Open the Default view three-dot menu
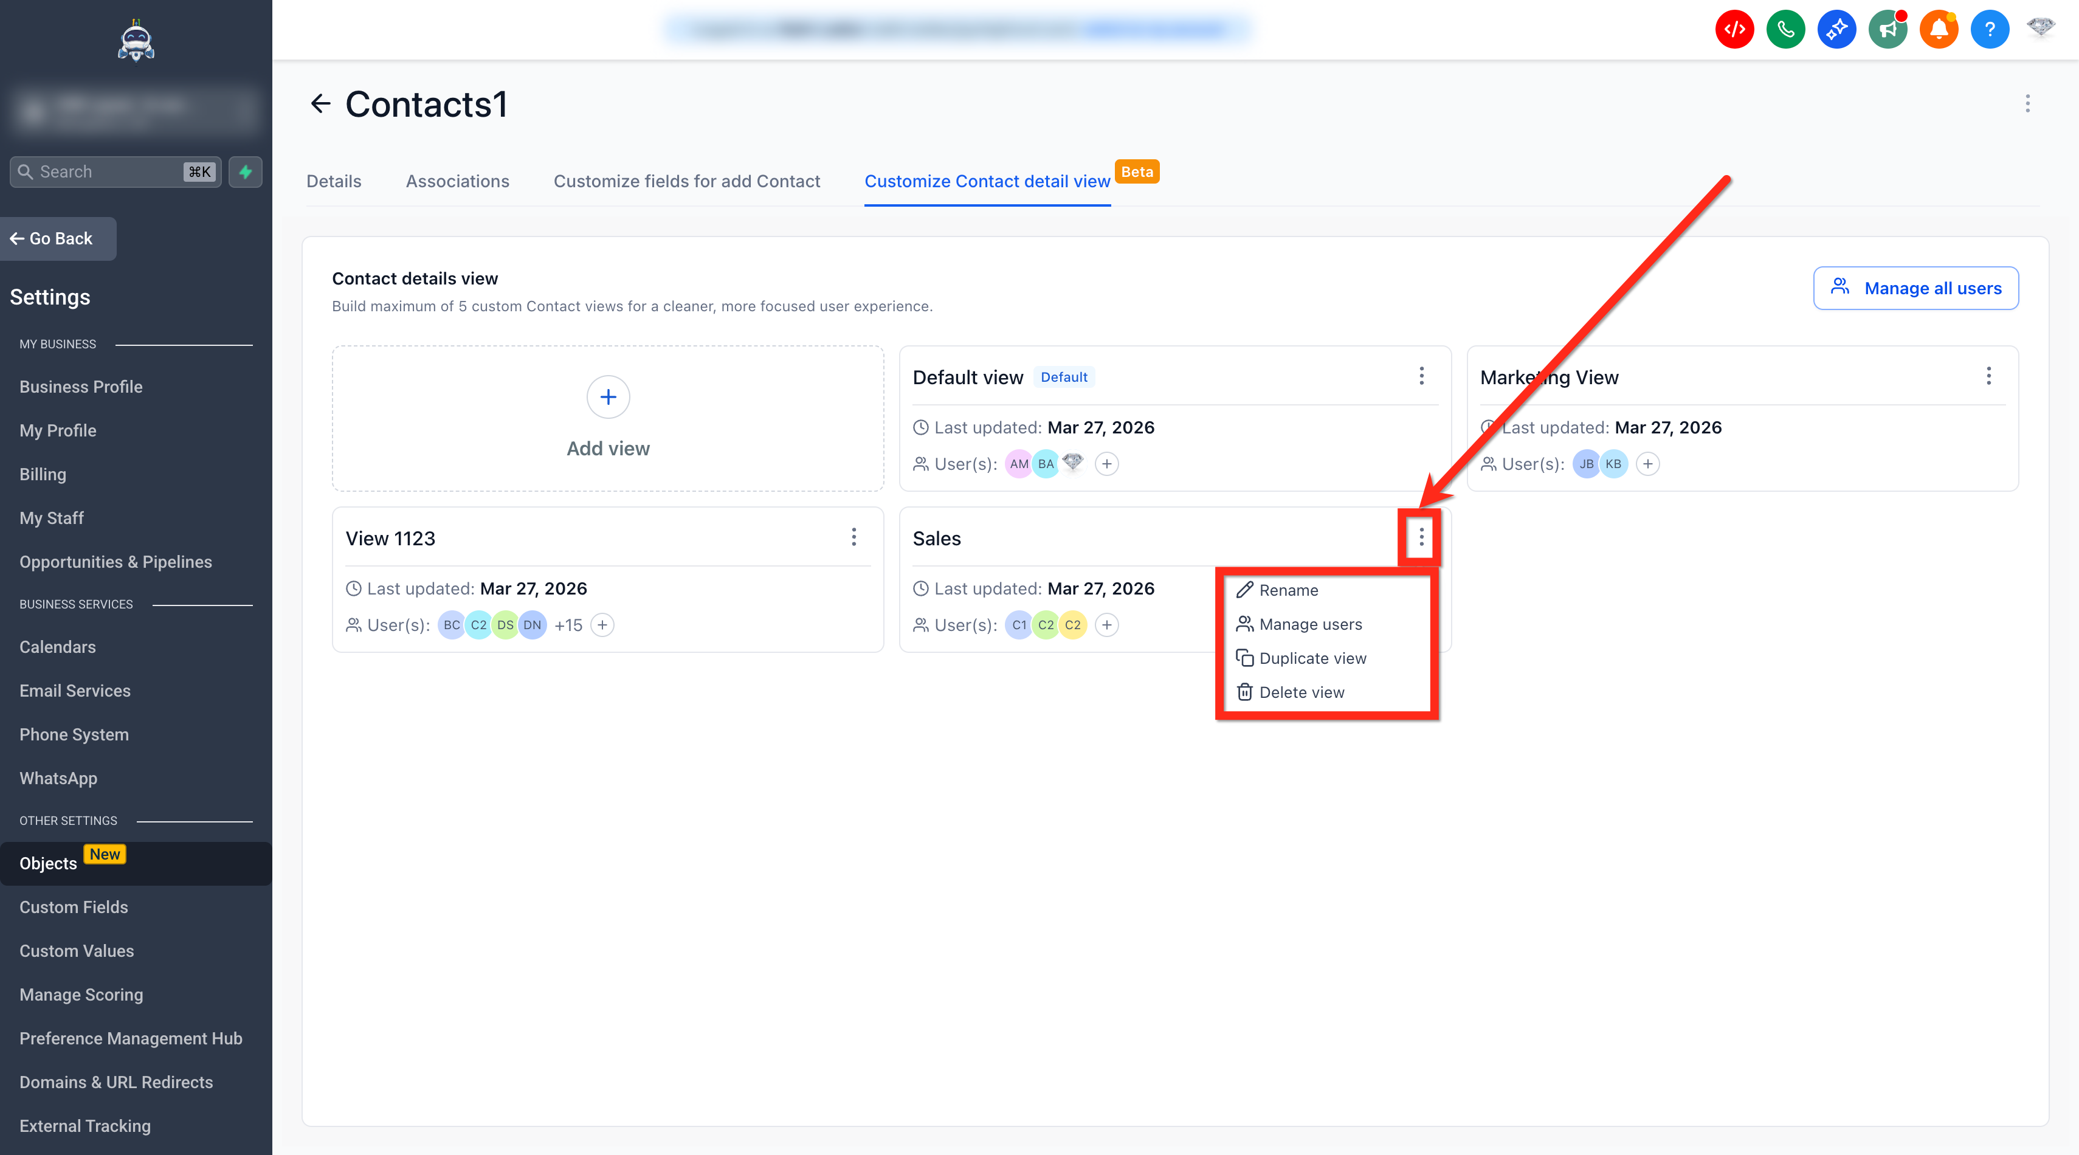Viewport: 2079px width, 1155px height. [x=1421, y=376]
